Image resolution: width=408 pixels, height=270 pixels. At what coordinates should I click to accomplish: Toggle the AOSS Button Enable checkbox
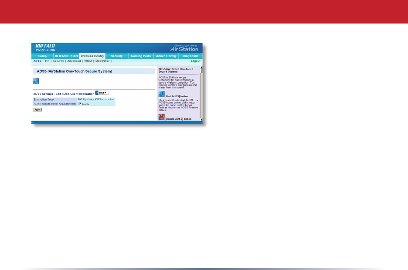click(80, 104)
